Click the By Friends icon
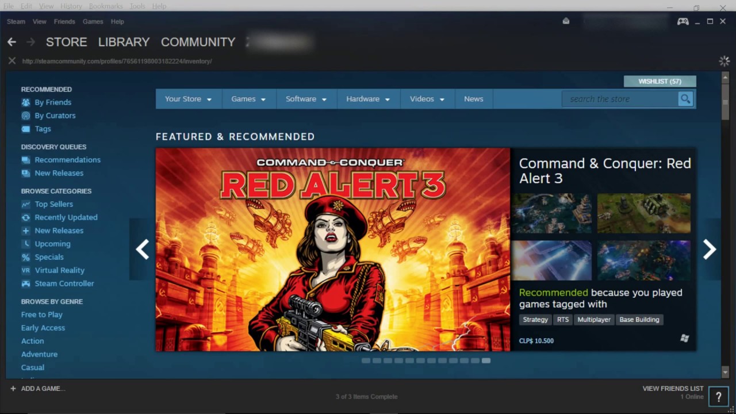The height and width of the screenshot is (414, 736). (26, 102)
